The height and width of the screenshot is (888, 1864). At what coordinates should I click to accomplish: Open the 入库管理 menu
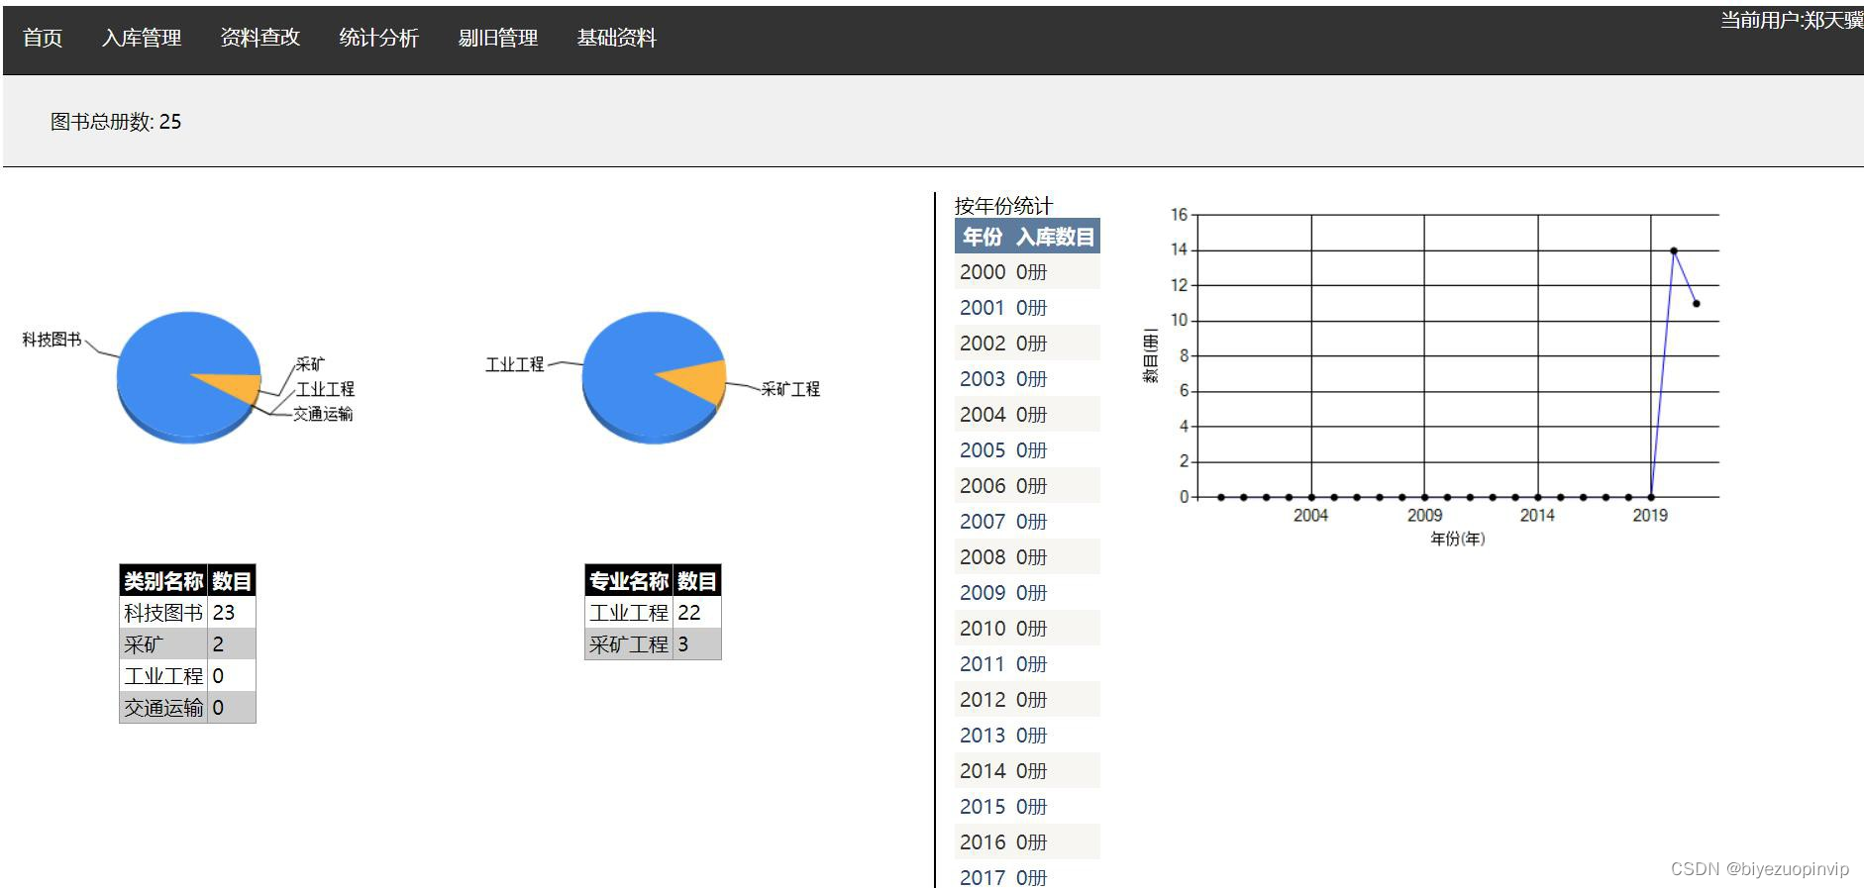[x=142, y=38]
